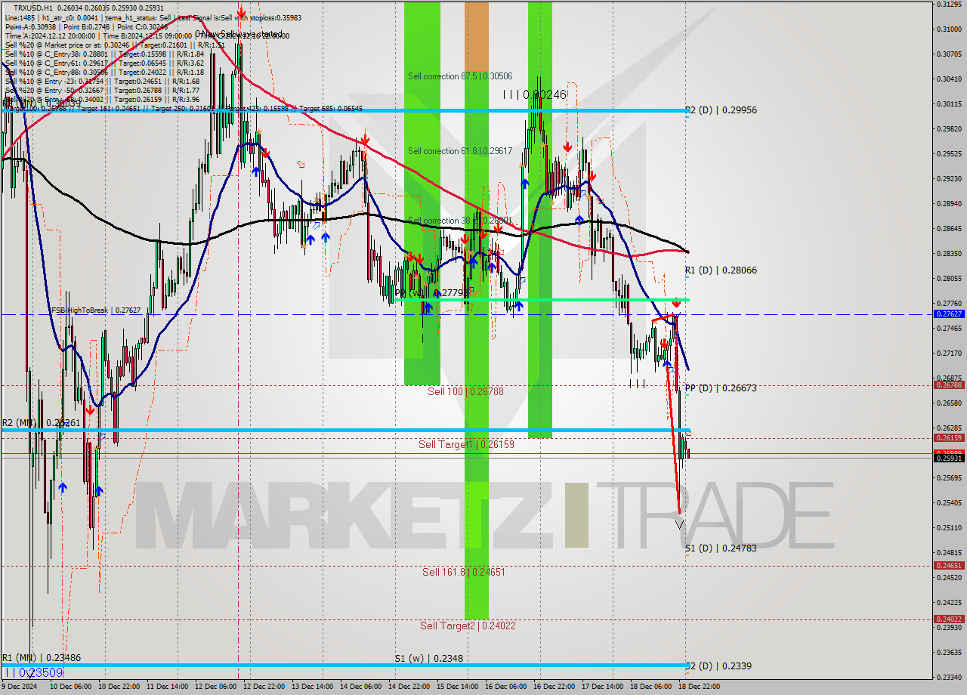Click the red 0.24651 price axis tag
This screenshot has height=695, width=967.
click(949, 565)
